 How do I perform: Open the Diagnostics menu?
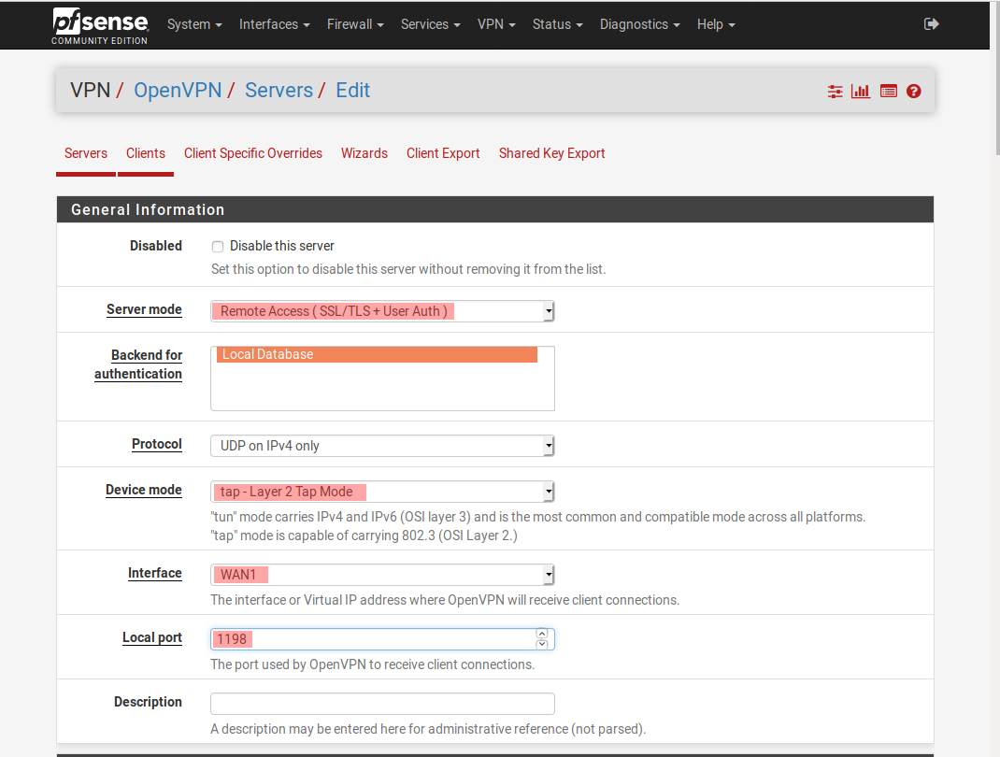pyautogui.click(x=639, y=24)
